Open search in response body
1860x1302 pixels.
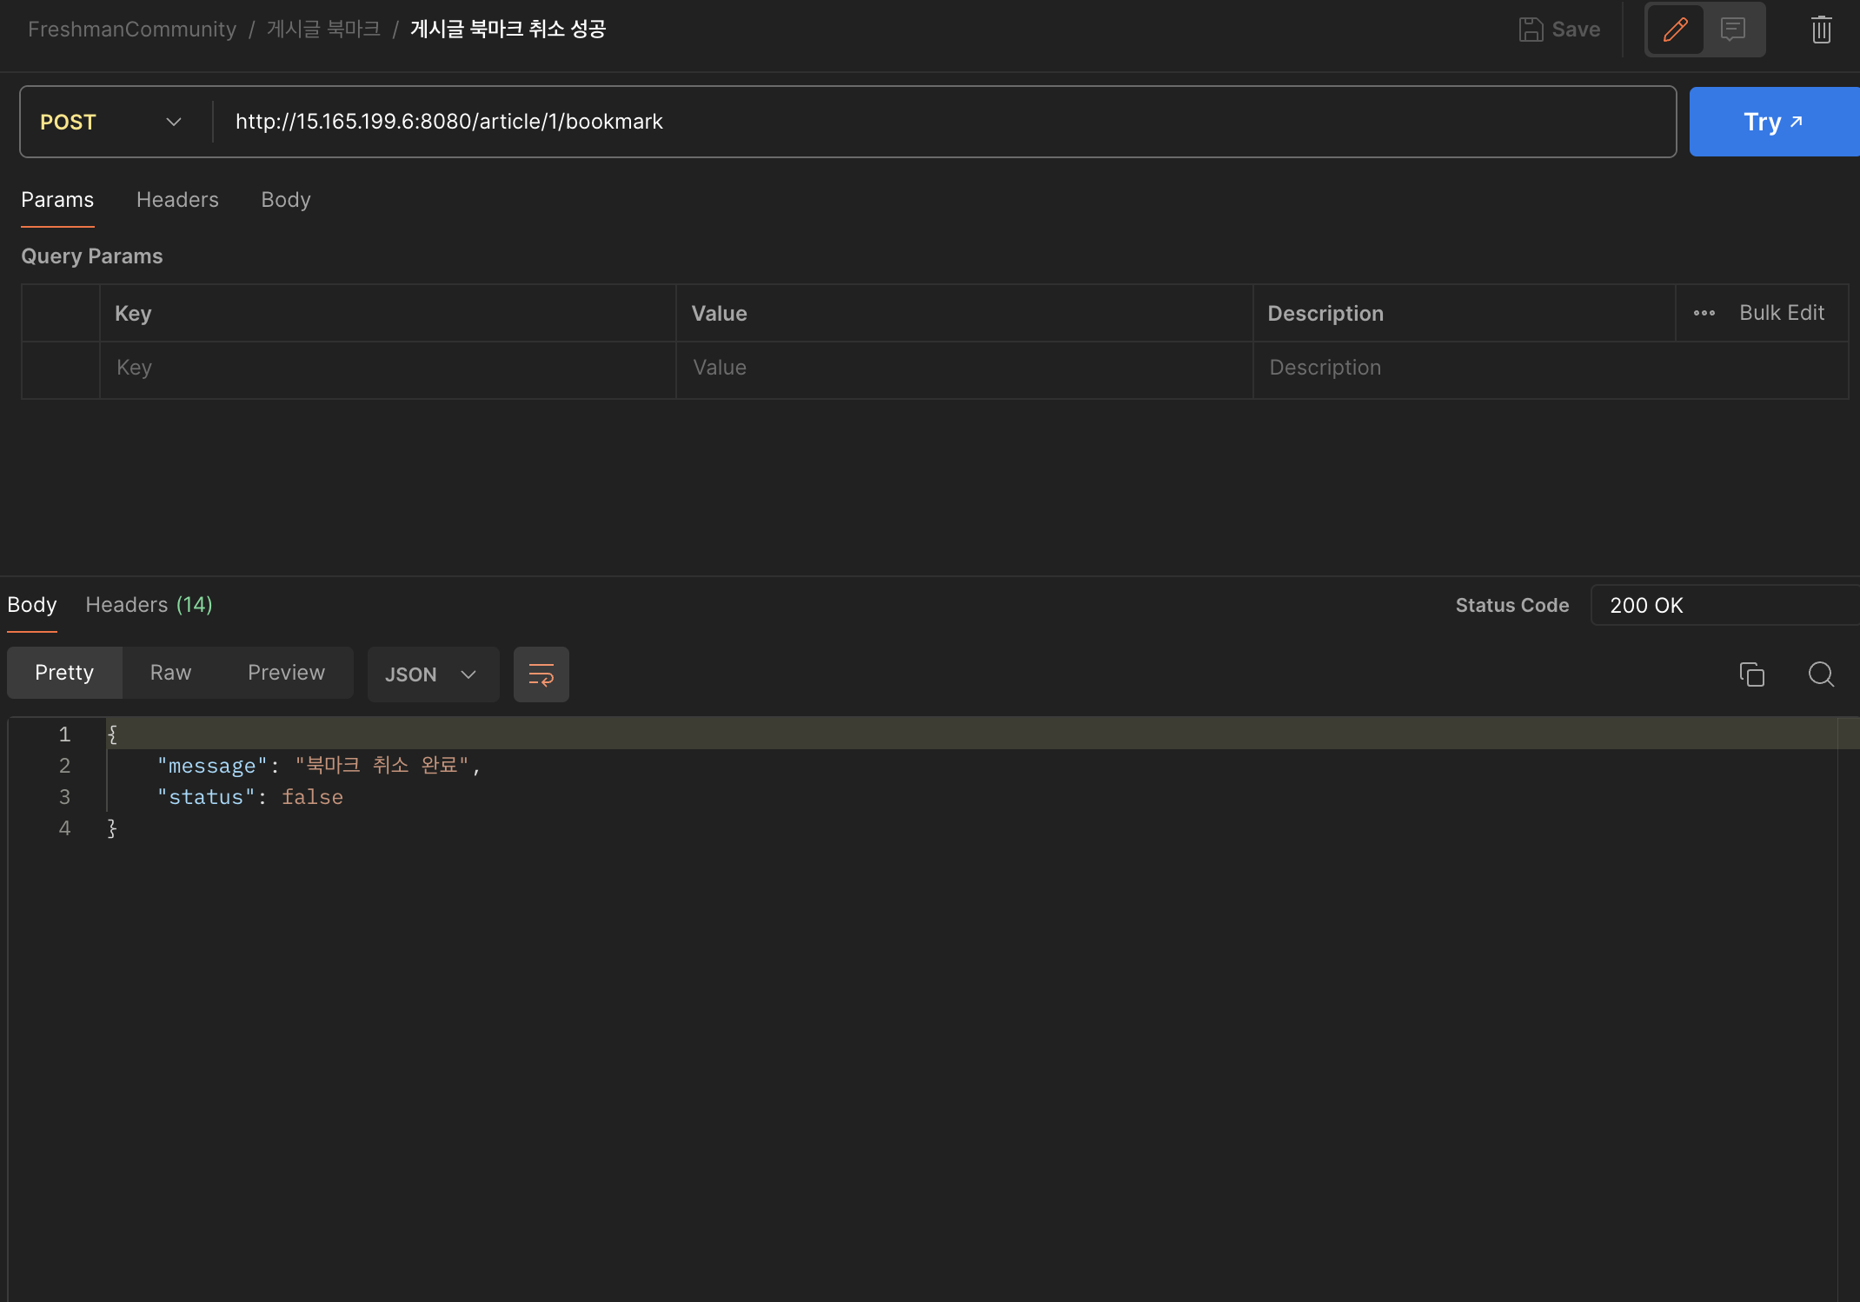(1821, 674)
